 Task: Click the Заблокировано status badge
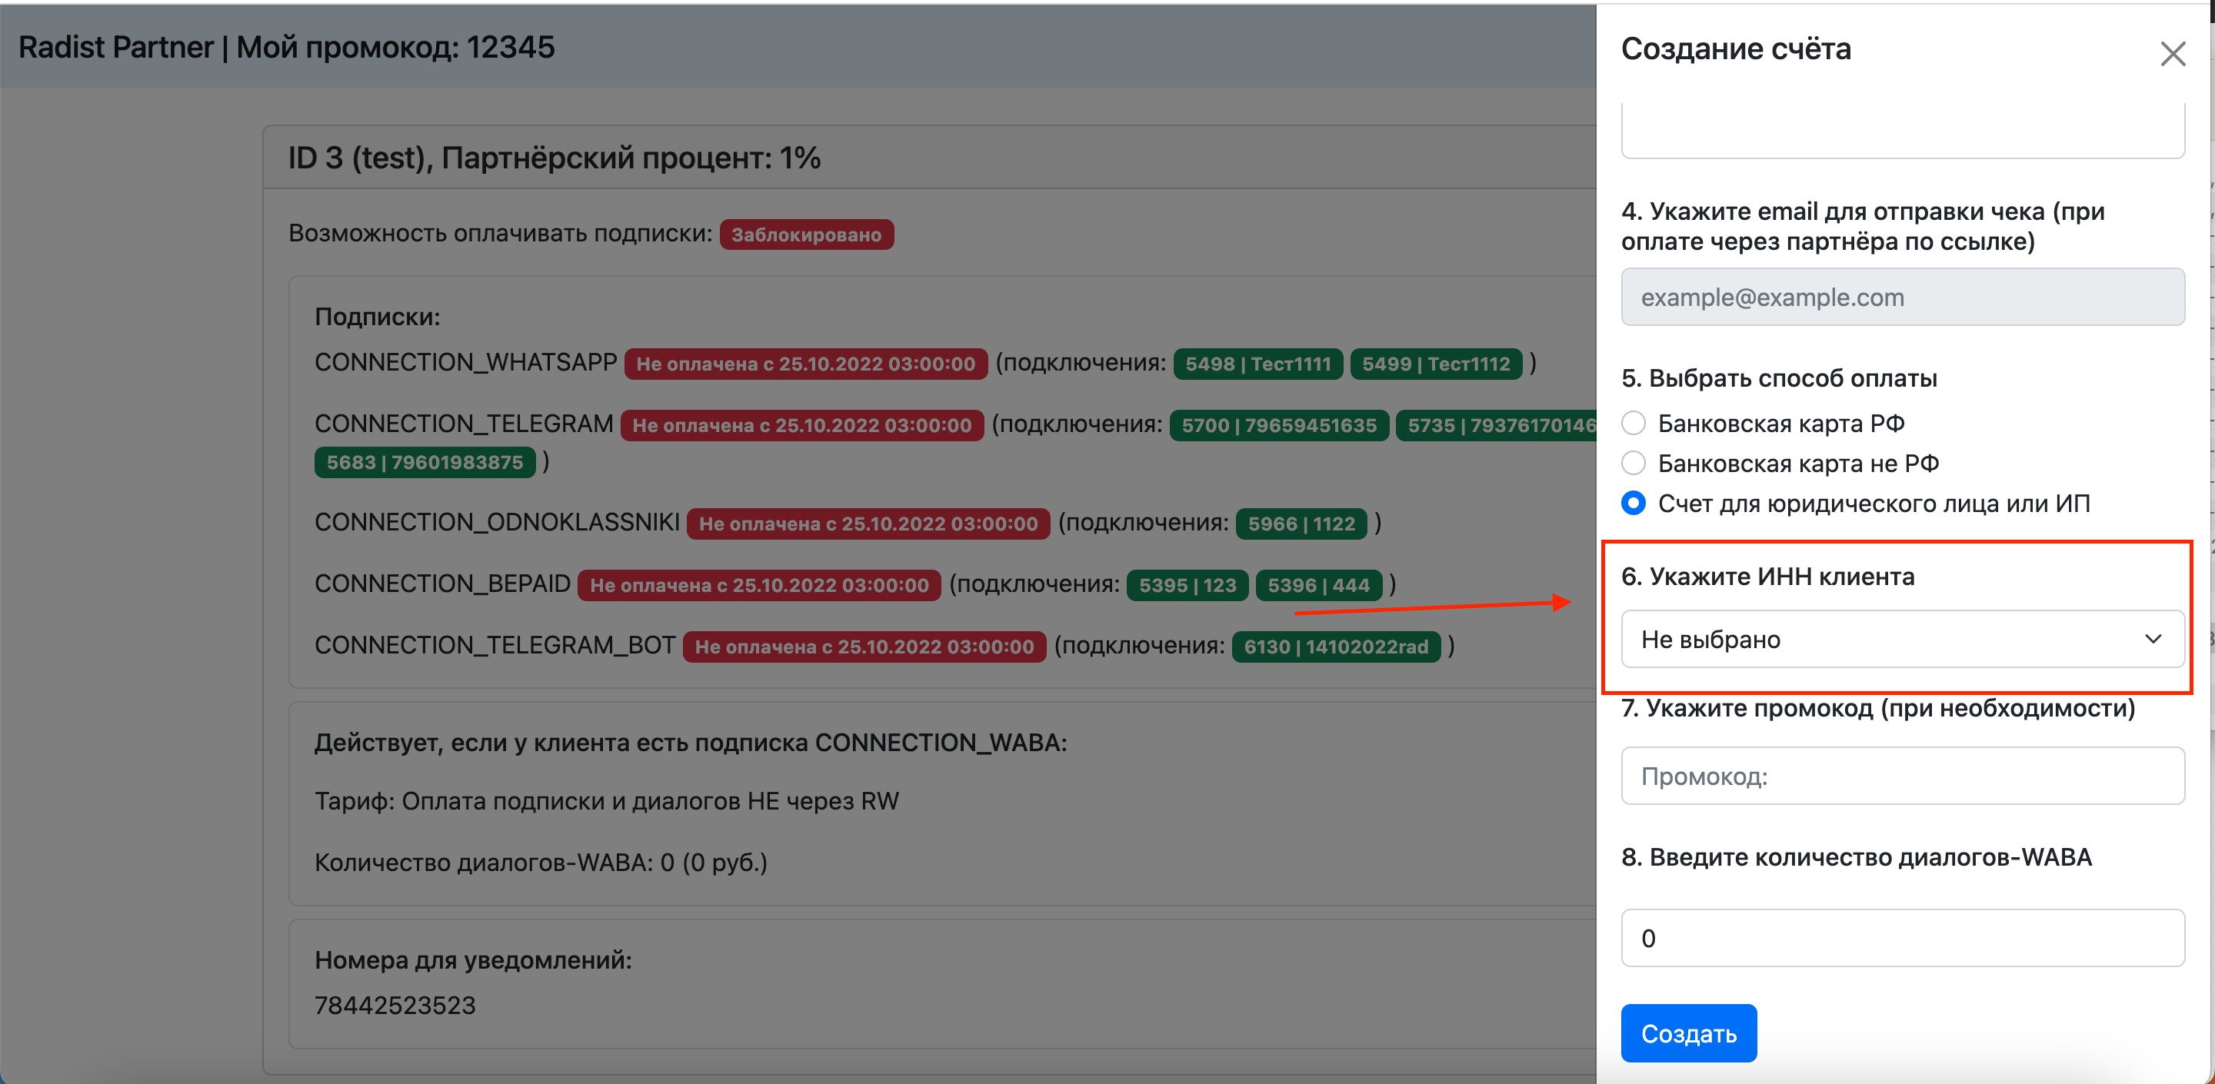[807, 234]
